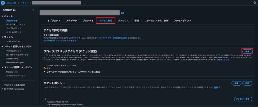Collapse the バケット sidebar section
The width and height of the screenshot is (258, 107).
(x=2, y=16)
